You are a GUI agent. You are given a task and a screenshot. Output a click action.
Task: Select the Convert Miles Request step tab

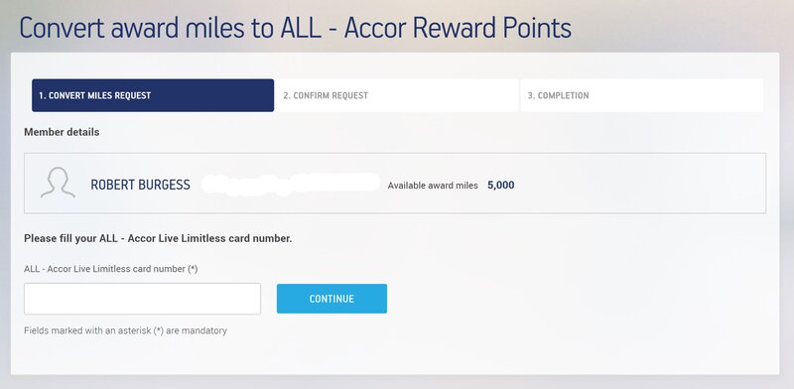click(x=153, y=95)
